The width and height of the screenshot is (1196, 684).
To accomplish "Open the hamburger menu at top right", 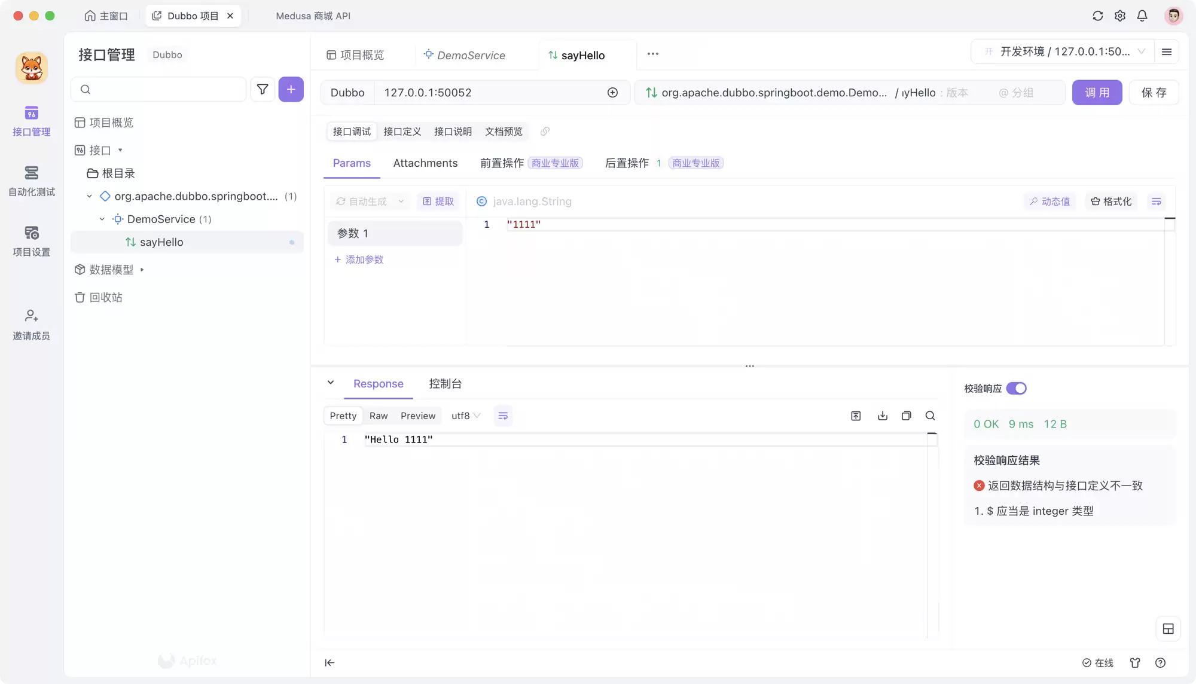I will tap(1167, 52).
